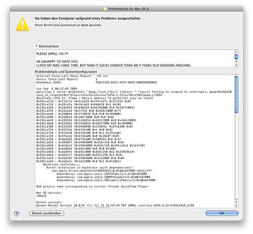Click the problem details scroll down arrow

236,206
